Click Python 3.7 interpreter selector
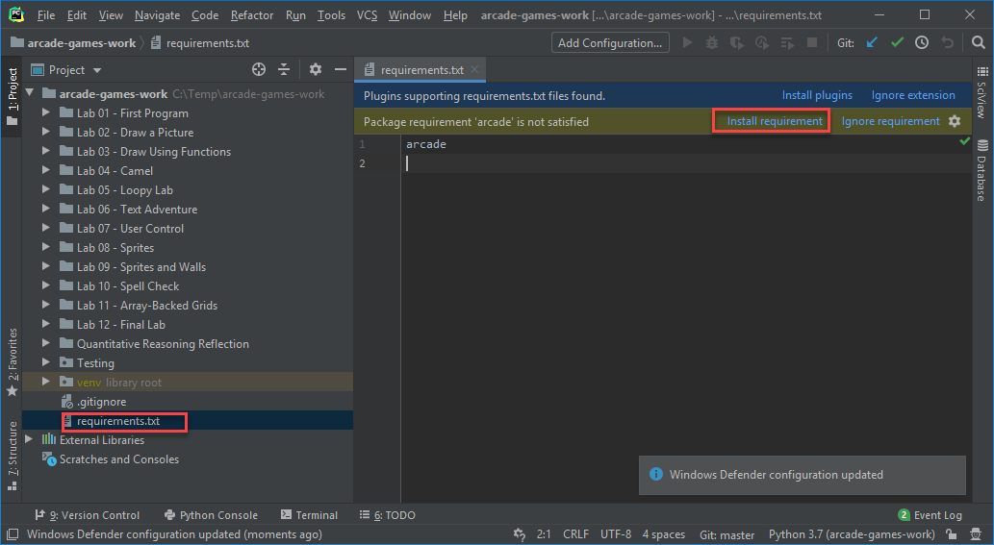Viewport: 994px width, 545px height. click(852, 534)
